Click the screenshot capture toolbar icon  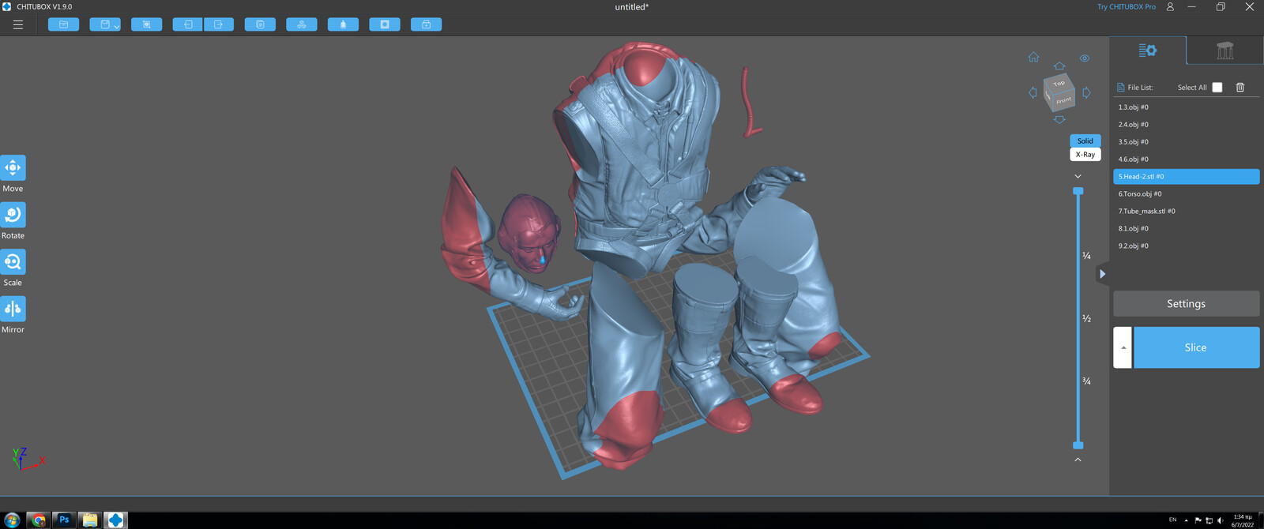click(x=146, y=24)
